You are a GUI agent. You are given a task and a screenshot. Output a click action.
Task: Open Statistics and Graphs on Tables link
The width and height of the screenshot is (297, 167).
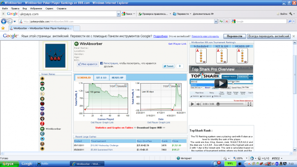point(114,128)
